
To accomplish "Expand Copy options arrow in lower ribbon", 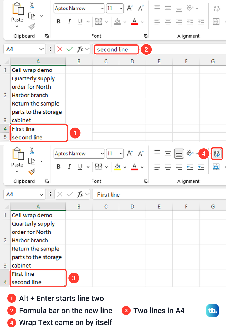I will [42, 161].
